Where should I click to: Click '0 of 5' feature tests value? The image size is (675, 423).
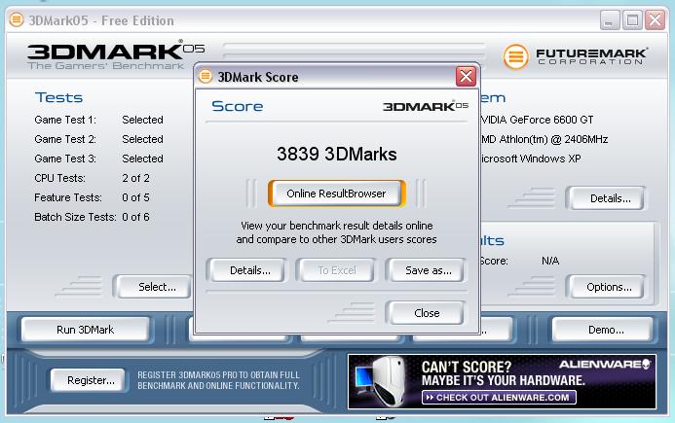[135, 197]
